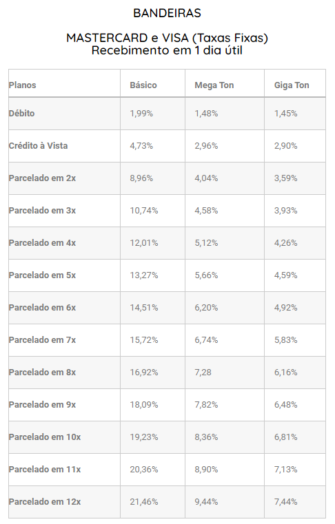Click the Básico rate 21,46% cell
Image resolution: width=335 pixels, height=524 pixels.
(x=152, y=502)
